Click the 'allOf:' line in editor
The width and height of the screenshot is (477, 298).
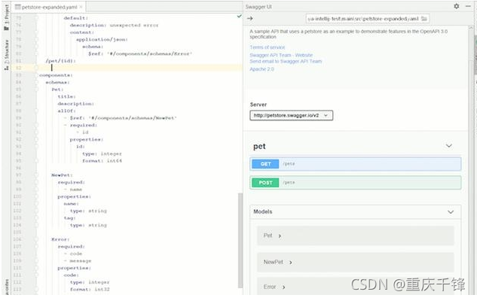(x=66, y=111)
